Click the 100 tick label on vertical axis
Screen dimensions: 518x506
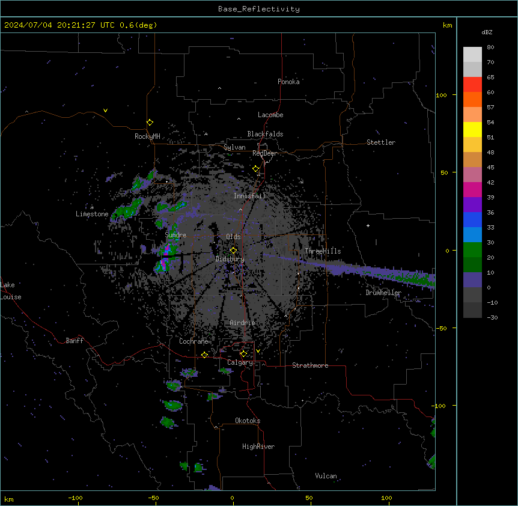click(441, 95)
